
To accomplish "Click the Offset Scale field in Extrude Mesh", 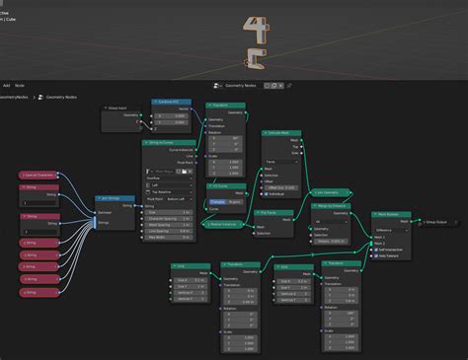I will (281, 187).
